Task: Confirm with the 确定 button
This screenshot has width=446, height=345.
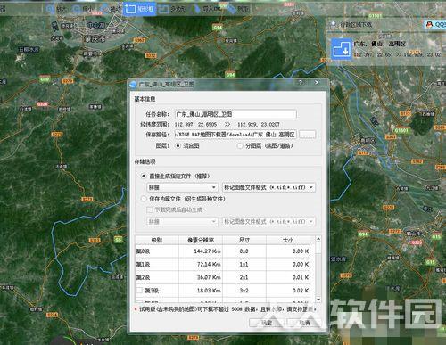Action: click(267, 323)
